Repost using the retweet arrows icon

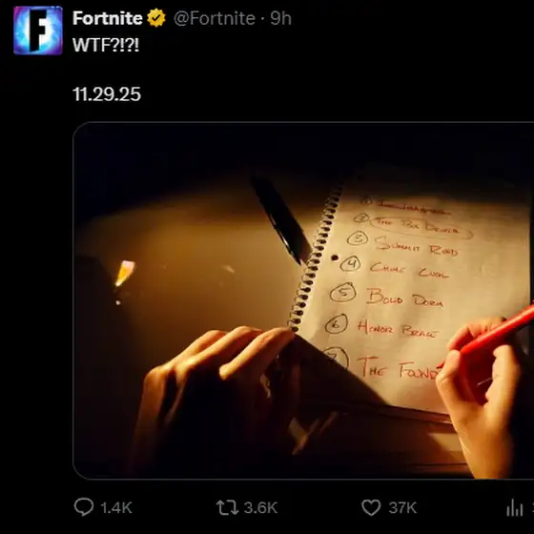(x=227, y=507)
